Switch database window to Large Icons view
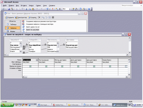The image size is (143, 108). (43, 17)
